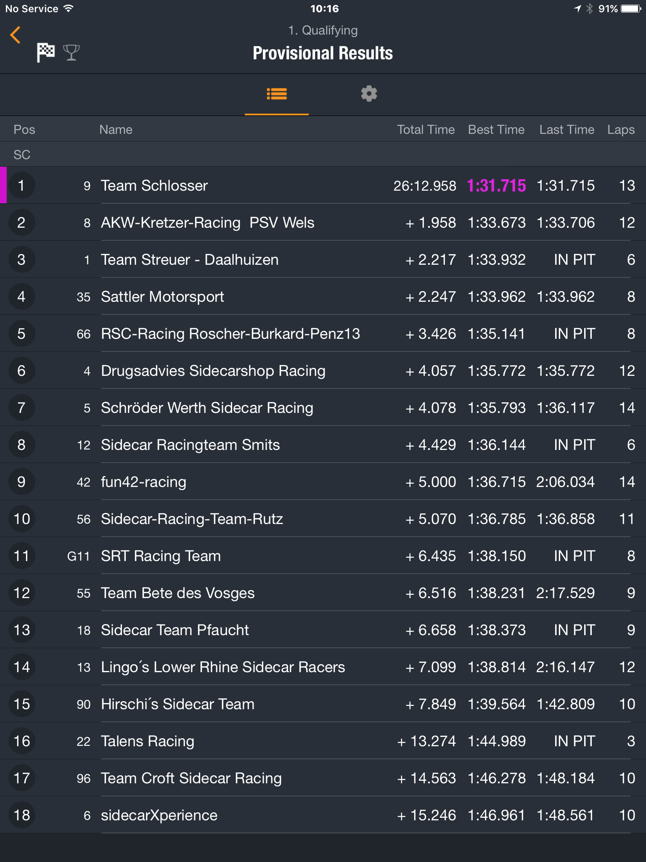Select the checkered flag icon
The width and height of the screenshot is (646, 862).
point(45,53)
